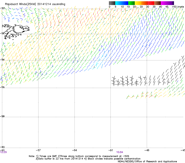Click the '35' label under the color bar
Viewport: 185px width, 163px height.
154,7
